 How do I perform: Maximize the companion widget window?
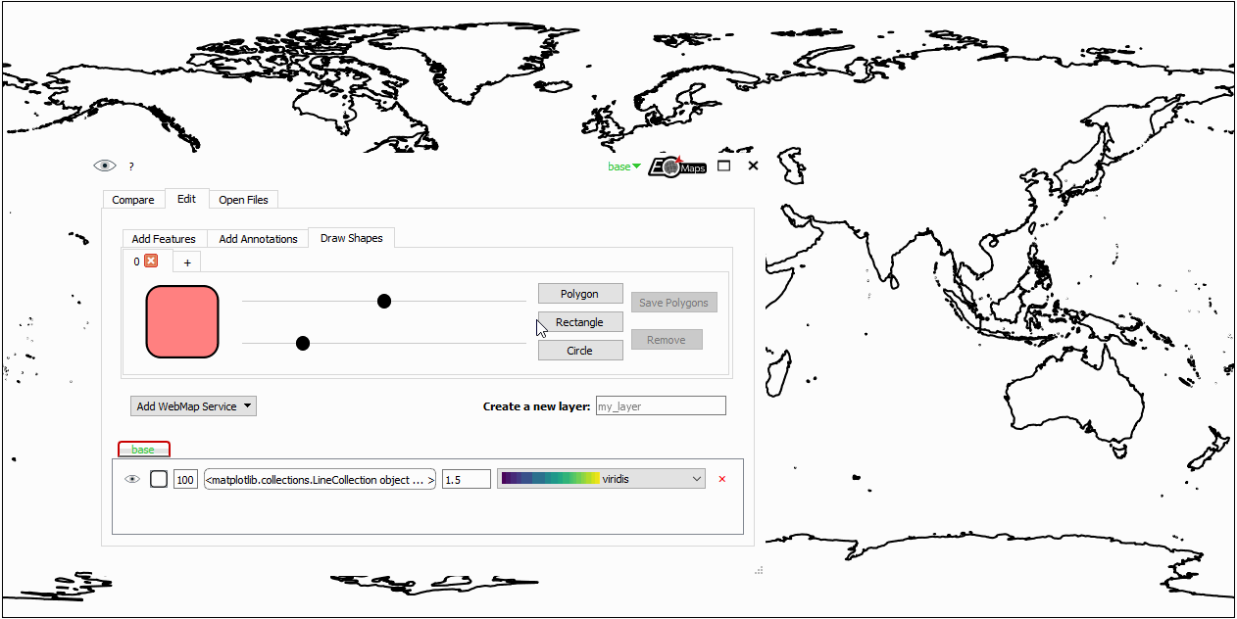pyautogui.click(x=723, y=166)
